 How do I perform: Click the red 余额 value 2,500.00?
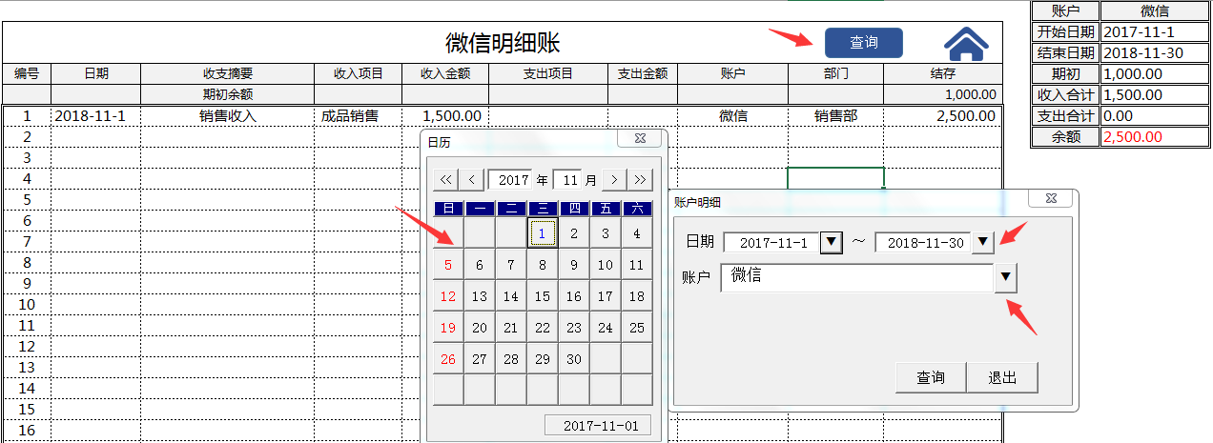(x=1154, y=136)
